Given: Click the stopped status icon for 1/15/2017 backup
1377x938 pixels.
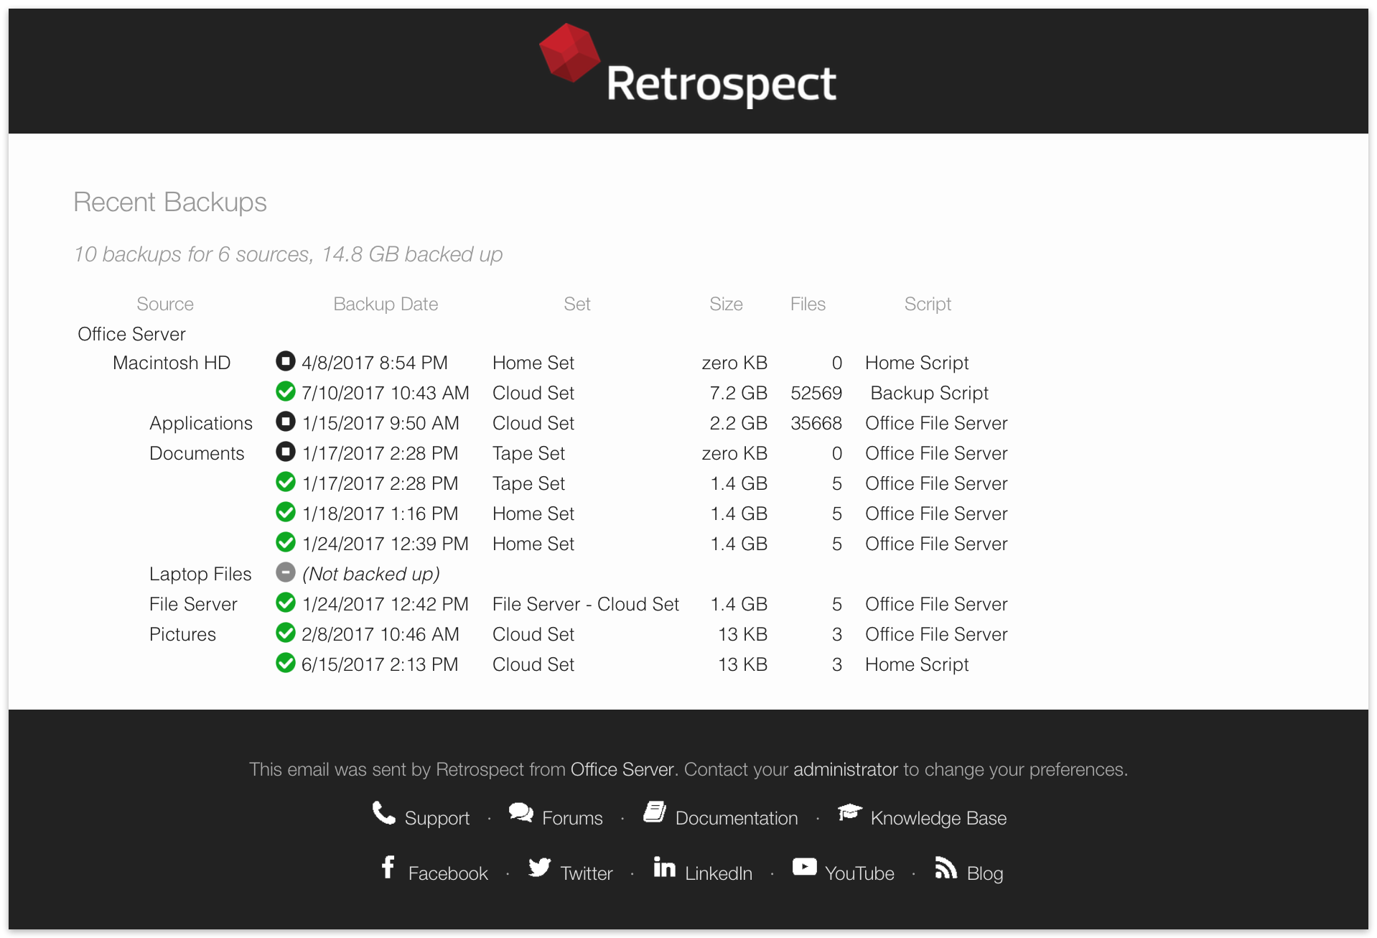Looking at the screenshot, I should point(286,421).
